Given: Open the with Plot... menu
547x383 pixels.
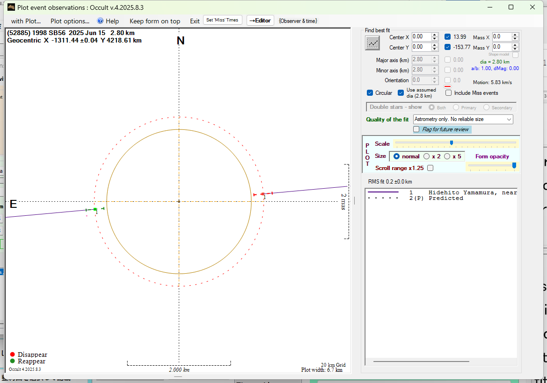Looking at the screenshot, I should coord(26,21).
